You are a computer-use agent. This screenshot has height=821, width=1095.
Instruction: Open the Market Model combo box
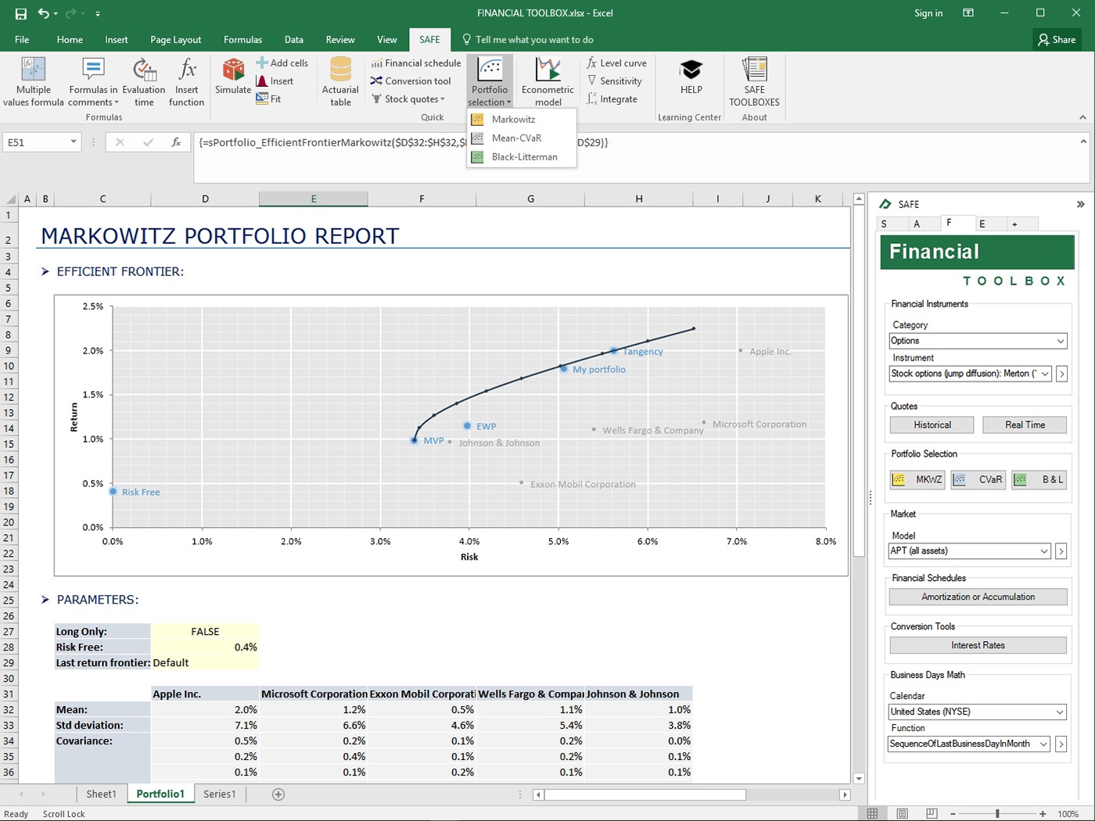tap(969, 551)
